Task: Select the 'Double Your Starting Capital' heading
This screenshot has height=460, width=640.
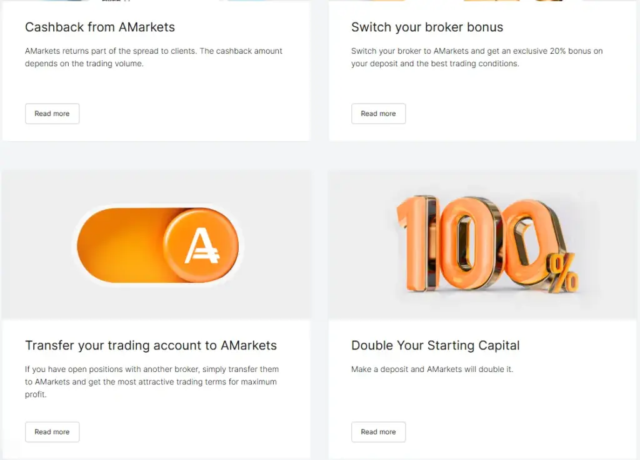Action: (436, 345)
